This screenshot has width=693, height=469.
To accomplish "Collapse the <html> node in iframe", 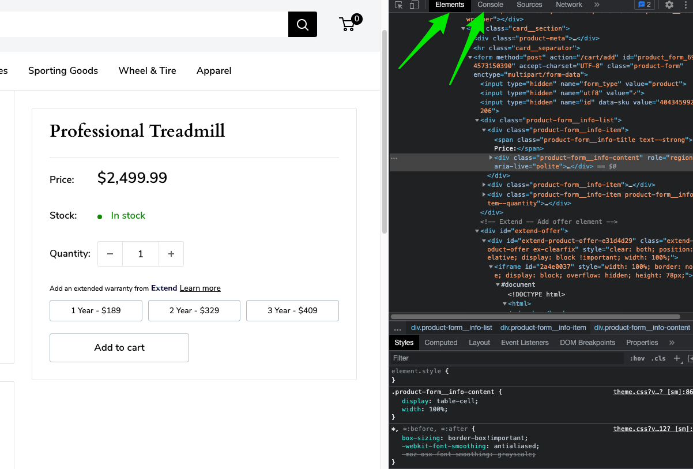I will click(x=504, y=303).
